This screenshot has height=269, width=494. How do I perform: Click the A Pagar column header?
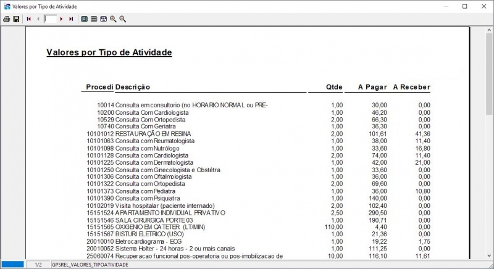pyautogui.click(x=372, y=87)
